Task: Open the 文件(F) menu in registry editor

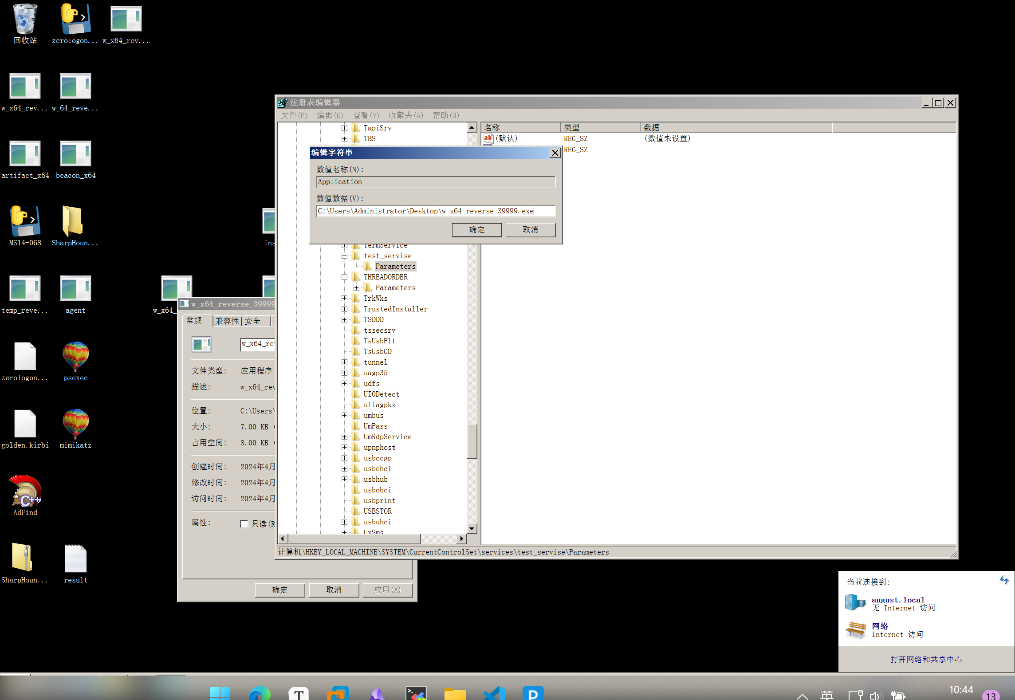Action: point(294,115)
